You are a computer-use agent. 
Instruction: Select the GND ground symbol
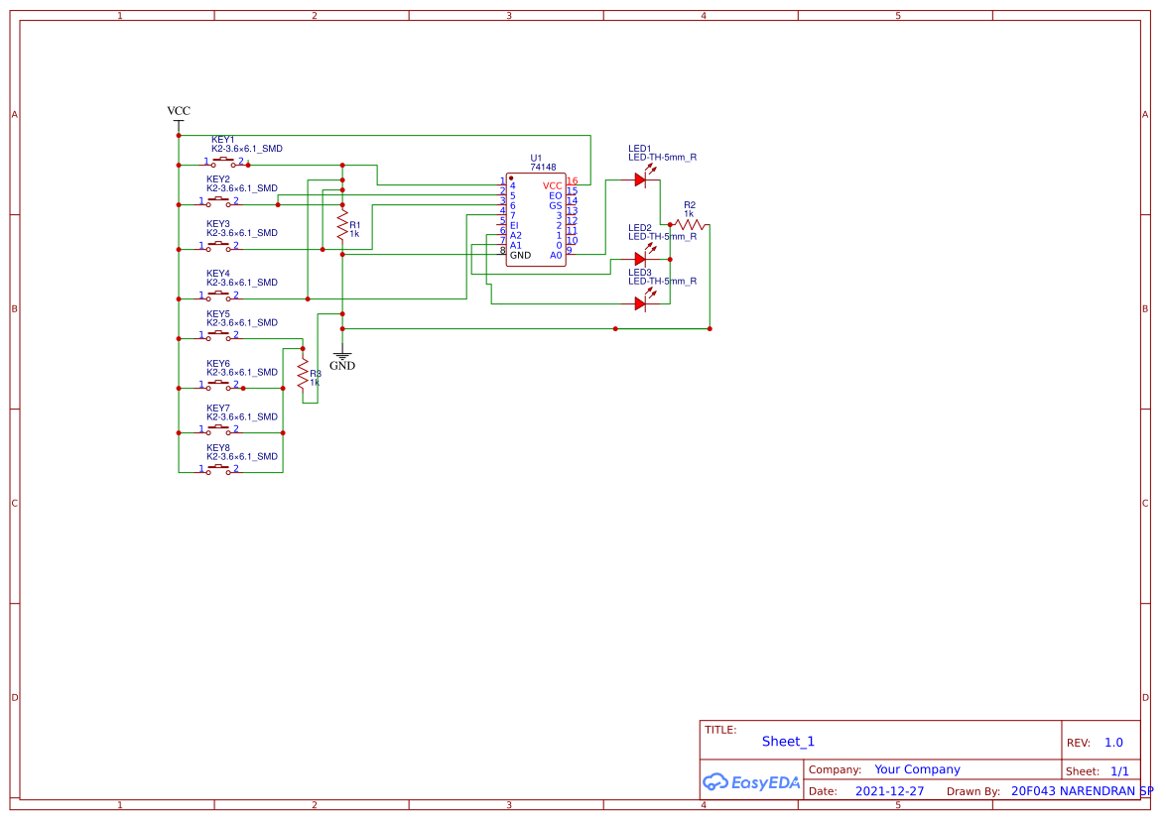tap(342, 355)
